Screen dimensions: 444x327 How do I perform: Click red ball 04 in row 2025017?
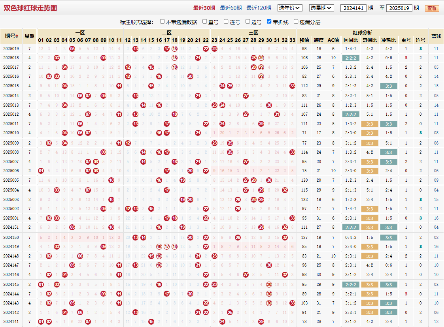(64, 67)
